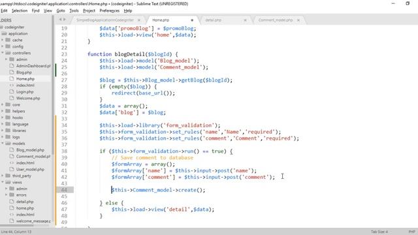Expand the config folder arrow
Viewport: 418px width, 235px height.
(3, 46)
